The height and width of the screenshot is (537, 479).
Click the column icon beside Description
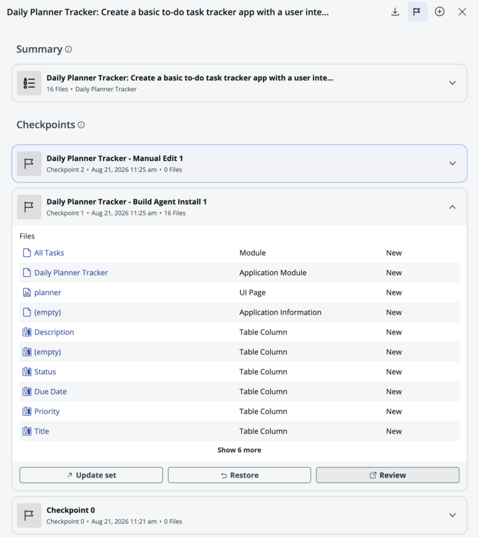(x=27, y=332)
